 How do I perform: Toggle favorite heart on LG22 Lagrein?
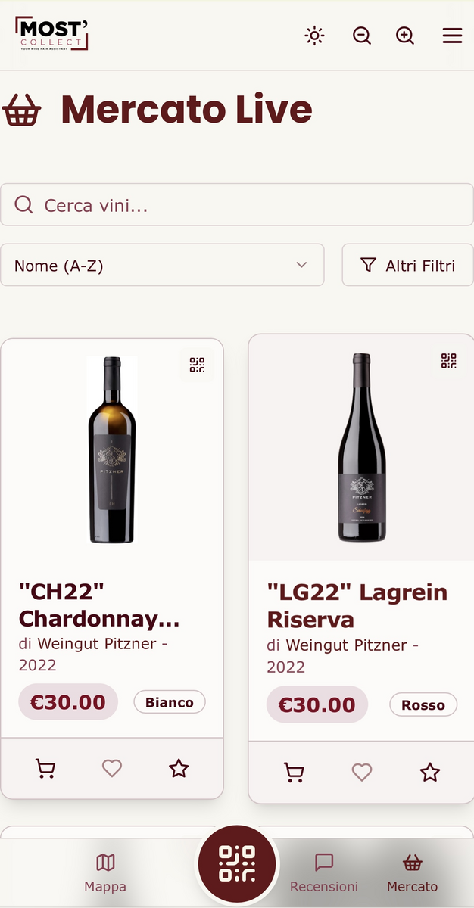[x=362, y=772]
